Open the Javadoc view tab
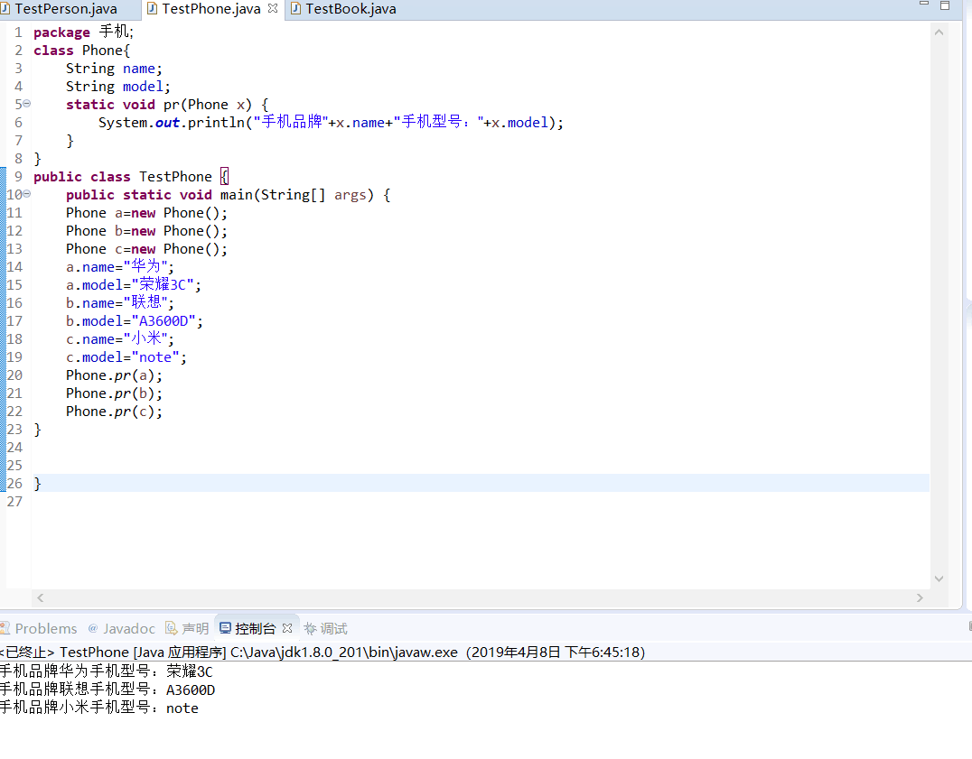This screenshot has height=759, width=972. coord(121,628)
